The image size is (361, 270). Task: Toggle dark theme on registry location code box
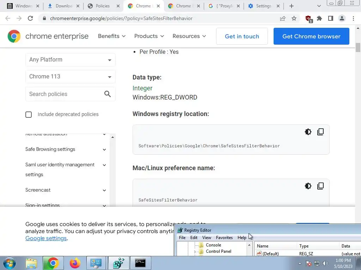(x=308, y=132)
